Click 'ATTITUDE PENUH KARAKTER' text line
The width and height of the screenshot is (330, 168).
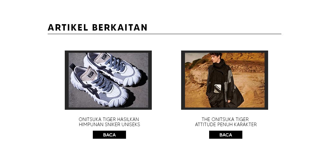(x=226, y=125)
